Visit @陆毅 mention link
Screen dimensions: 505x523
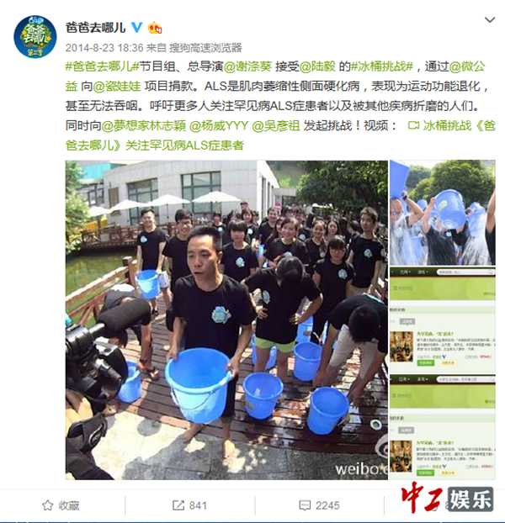[x=317, y=66]
